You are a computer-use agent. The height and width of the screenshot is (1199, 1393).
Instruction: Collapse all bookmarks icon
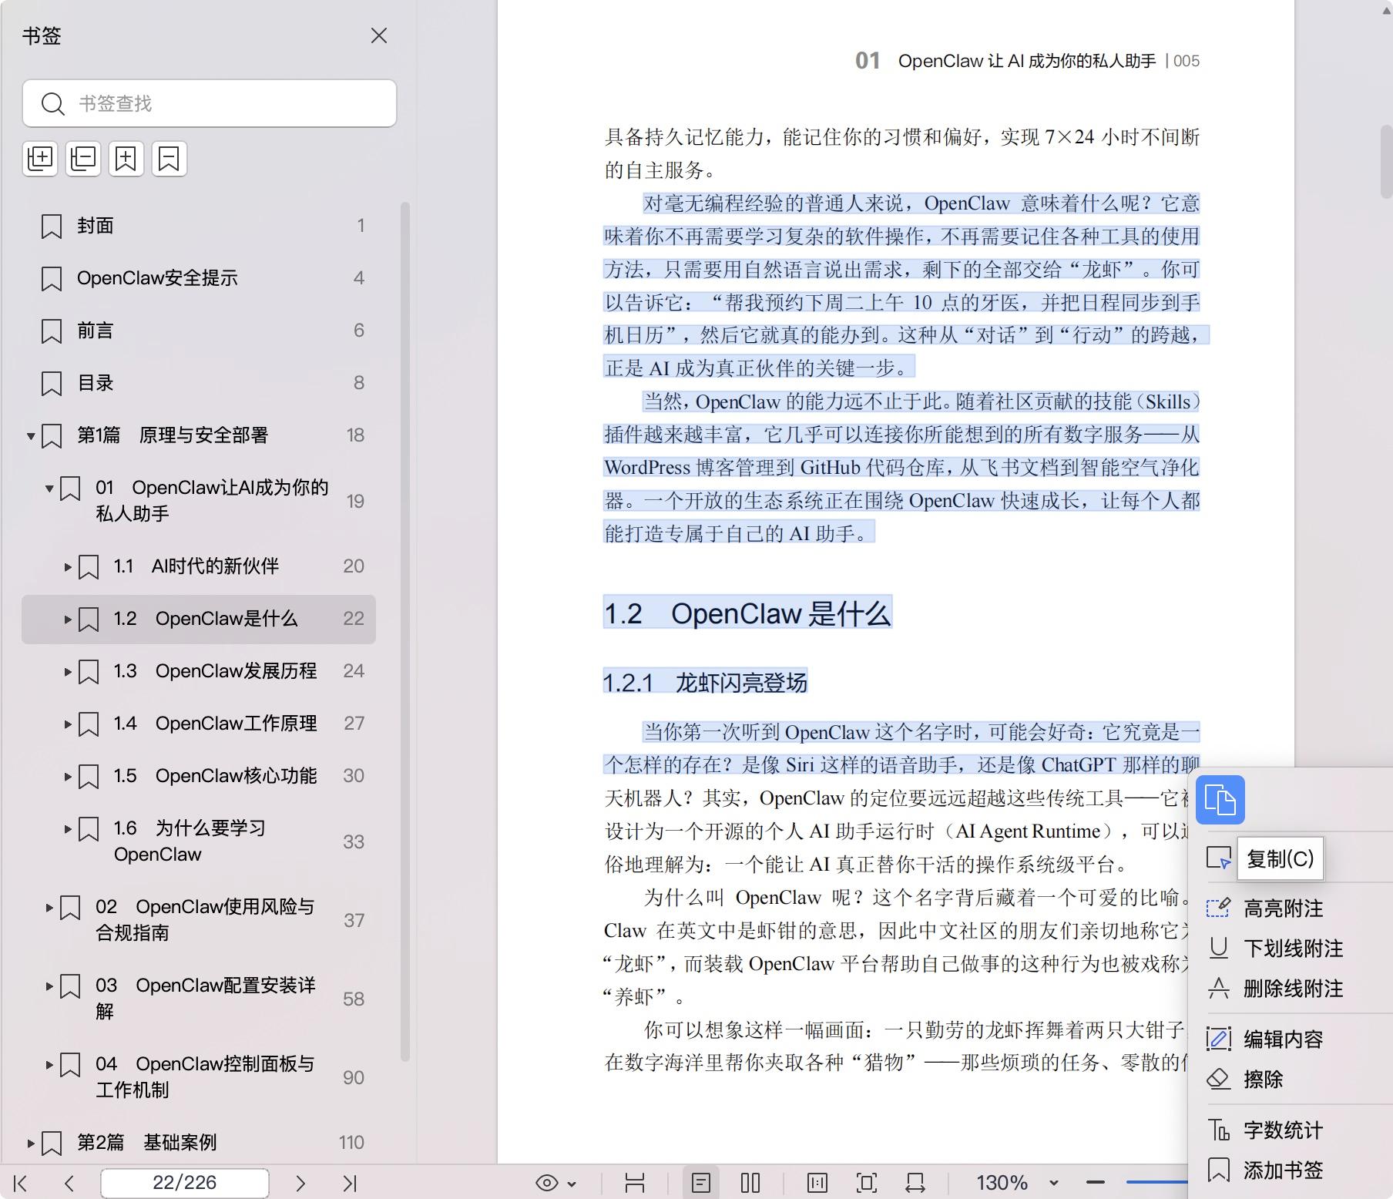[83, 159]
